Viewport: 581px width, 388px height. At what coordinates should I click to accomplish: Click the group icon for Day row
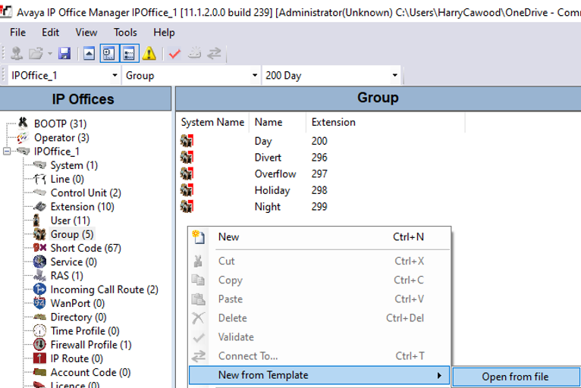click(x=187, y=141)
